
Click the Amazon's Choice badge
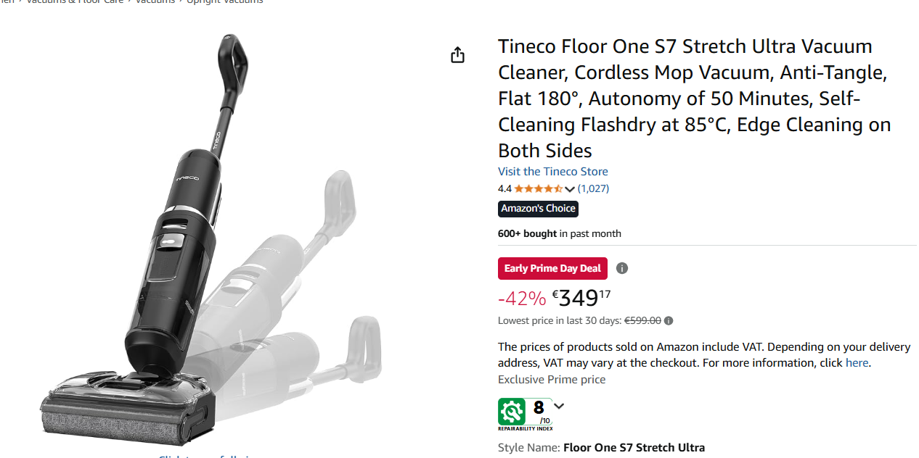pyautogui.click(x=538, y=209)
